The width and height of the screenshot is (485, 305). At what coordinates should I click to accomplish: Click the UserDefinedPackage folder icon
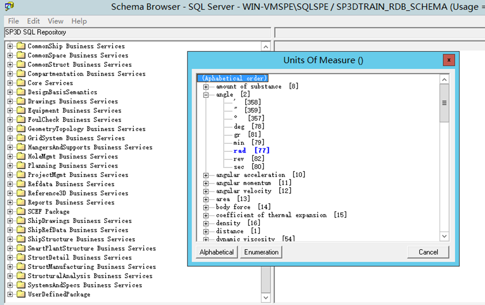(x=21, y=294)
